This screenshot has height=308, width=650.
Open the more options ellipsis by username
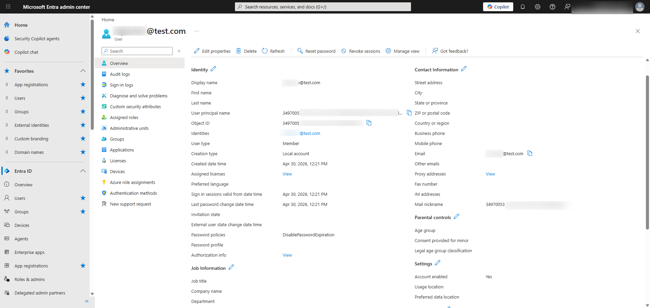click(197, 31)
